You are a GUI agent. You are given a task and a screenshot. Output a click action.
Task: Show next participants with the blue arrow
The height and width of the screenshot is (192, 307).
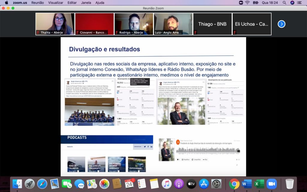click(281, 24)
